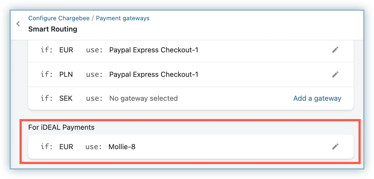Click the EUR currency label in the Paypal row
This screenshot has height=179, width=374.
(66, 50)
